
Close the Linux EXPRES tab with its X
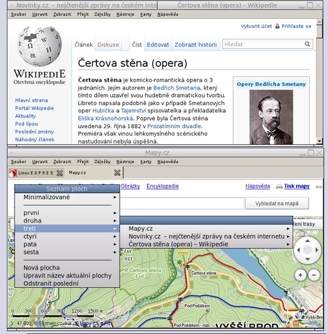[x=59, y=173]
